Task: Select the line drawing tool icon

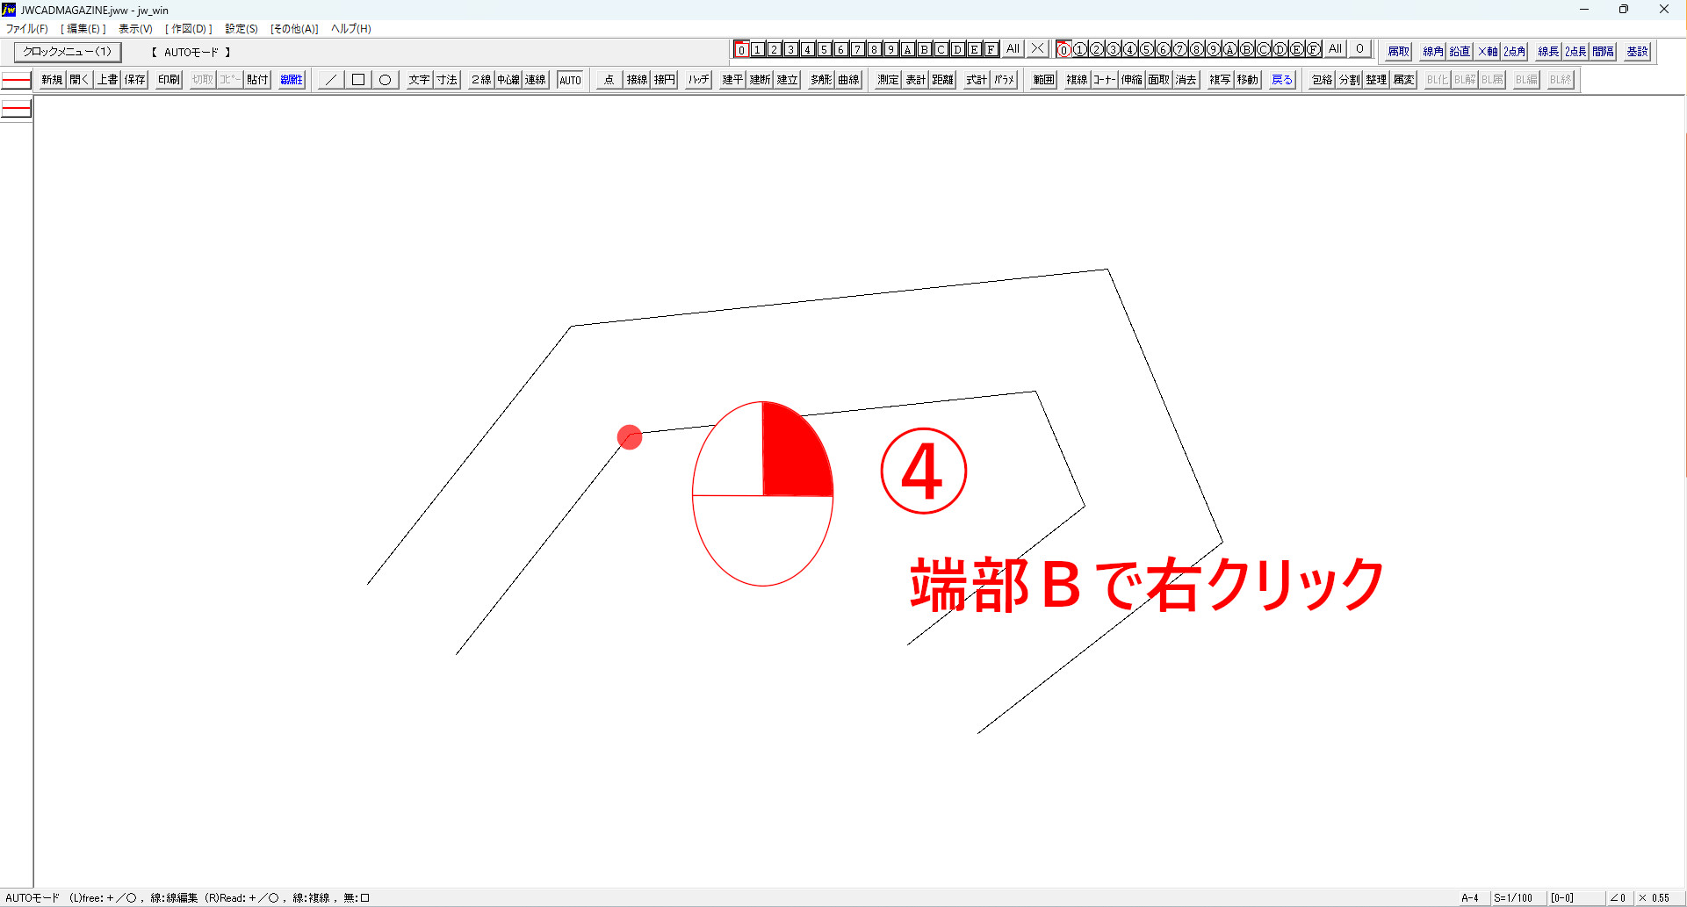Action: click(x=330, y=80)
